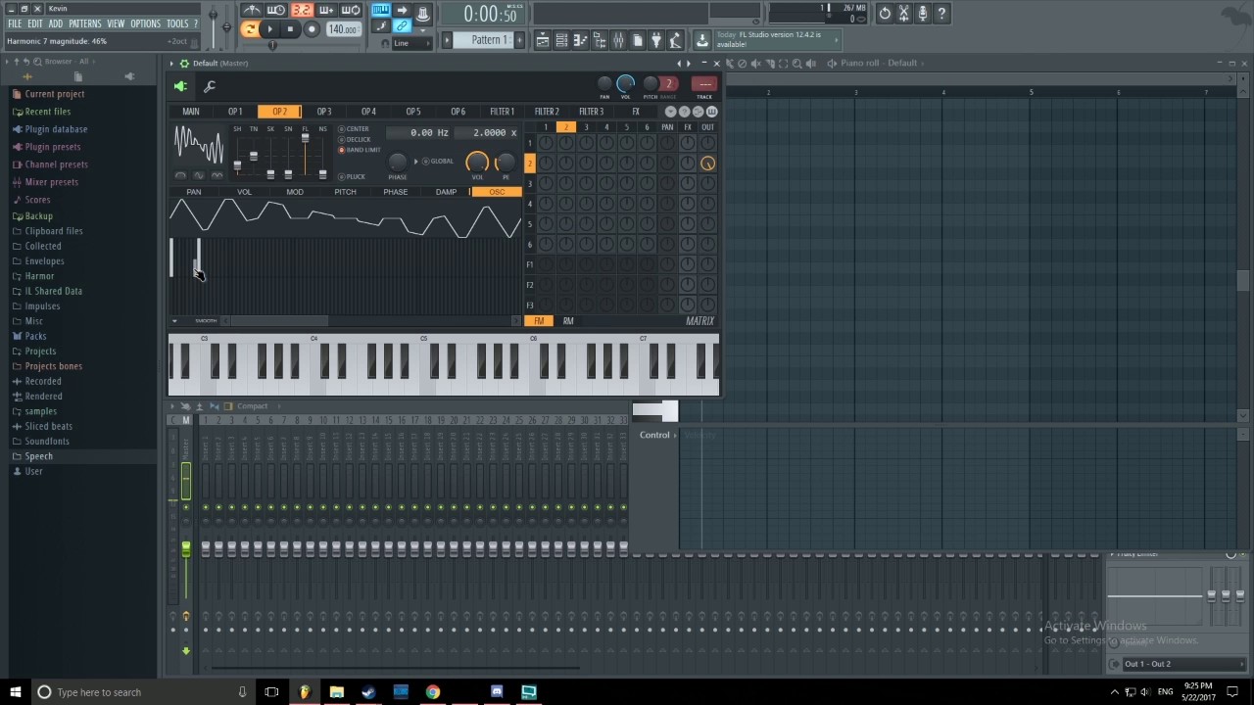Open the playlist view icon
Screen dimensions: 1254x705
point(543,40)
